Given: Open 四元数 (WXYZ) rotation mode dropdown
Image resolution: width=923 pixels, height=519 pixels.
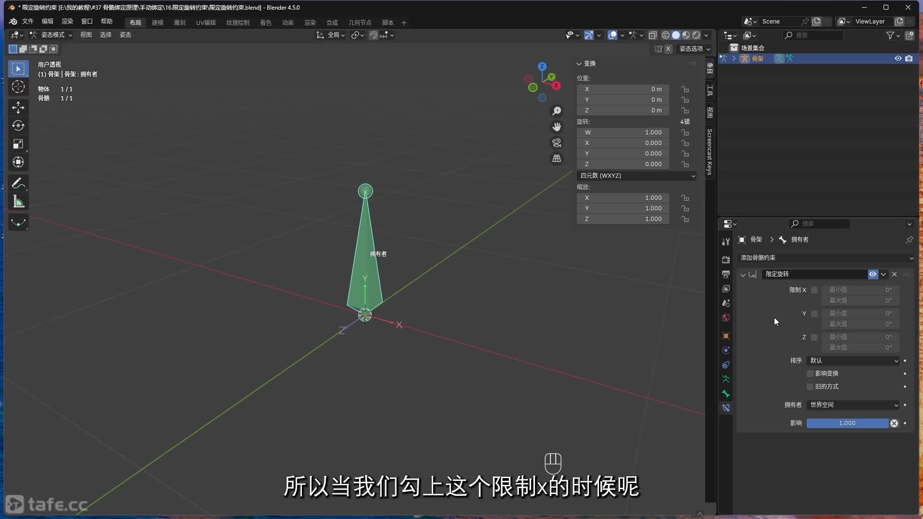Looking at the screenshot, I should pos(637,176).
